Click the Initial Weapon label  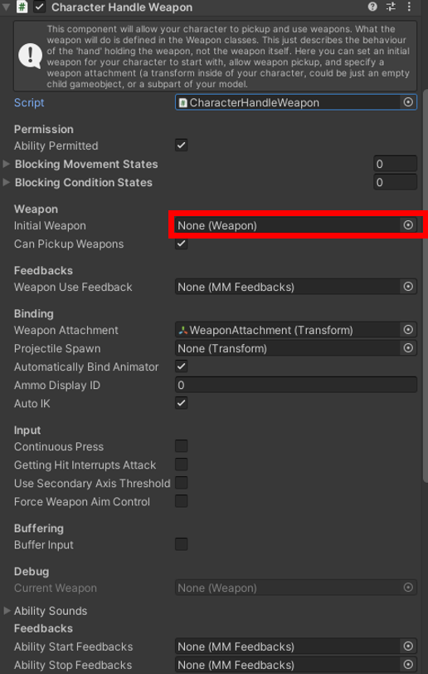click(x=50, y=225)
